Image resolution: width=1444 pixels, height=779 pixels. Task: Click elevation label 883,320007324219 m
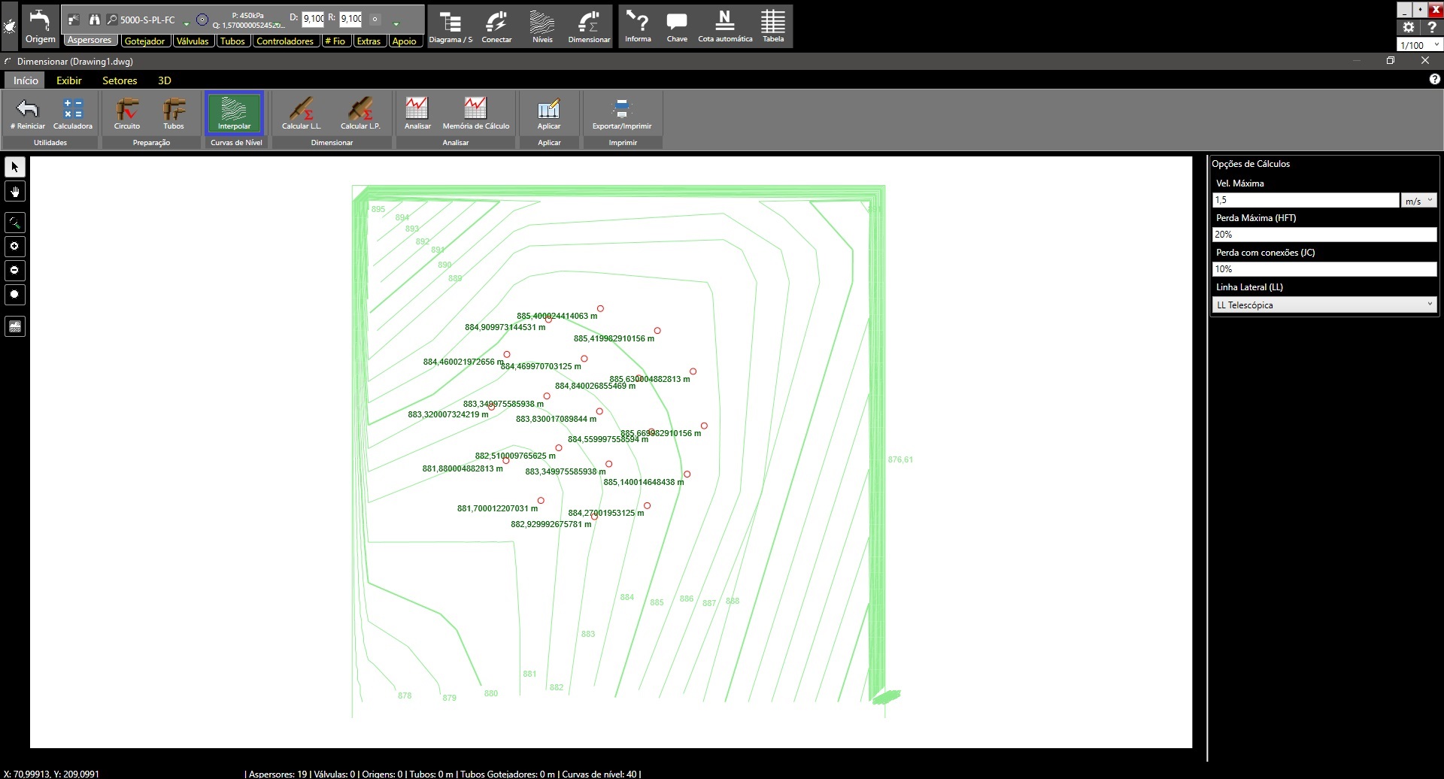tap(448, 414)
